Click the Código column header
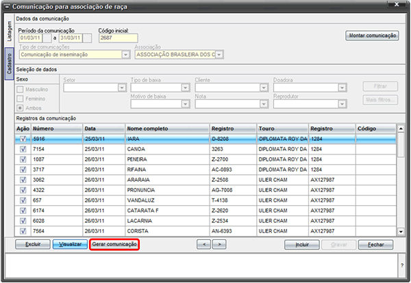Image resolution: width=411 pixels, height=283 pixels. pyautogui.click(x=376, y=129)
